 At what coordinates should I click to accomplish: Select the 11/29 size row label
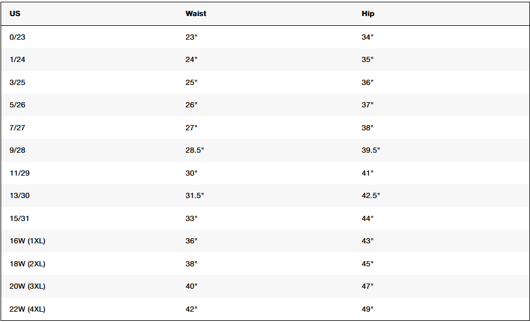coord(20,173)
